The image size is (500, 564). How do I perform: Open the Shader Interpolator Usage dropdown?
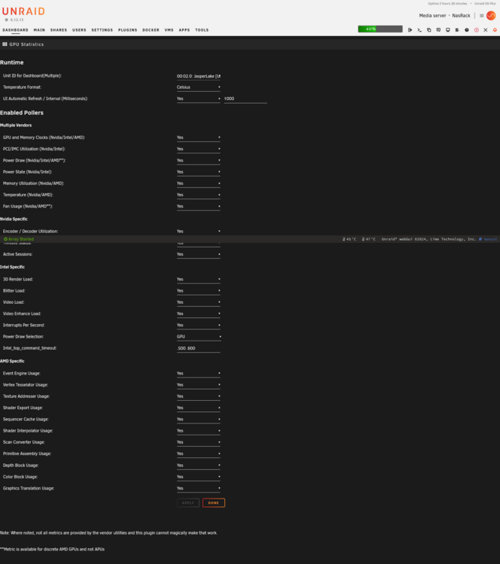(x=198, y=432)
